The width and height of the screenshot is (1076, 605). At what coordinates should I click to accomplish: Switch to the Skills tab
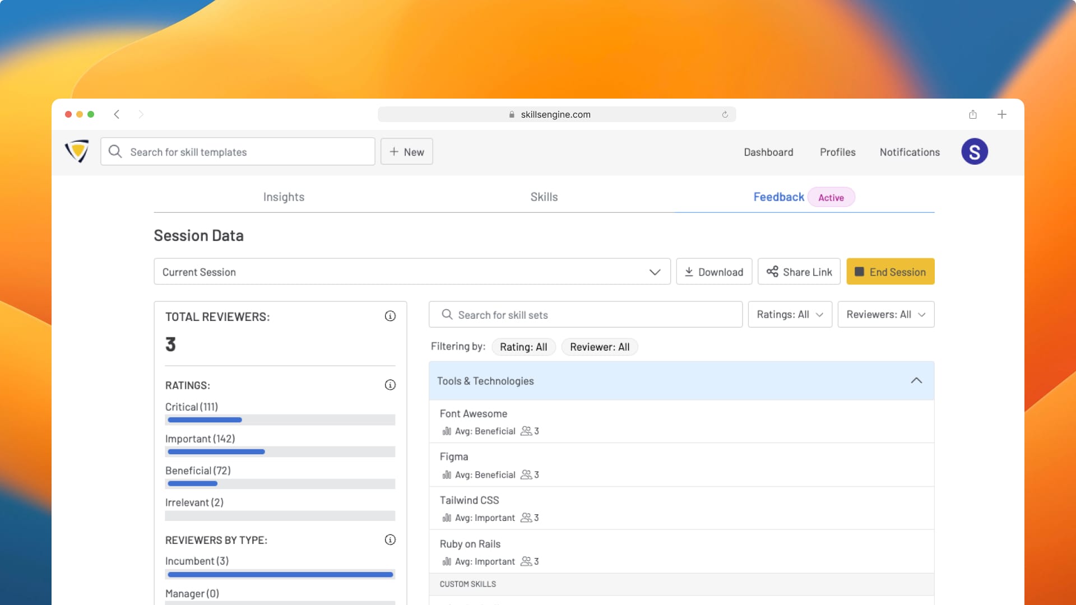coord(544,197)
